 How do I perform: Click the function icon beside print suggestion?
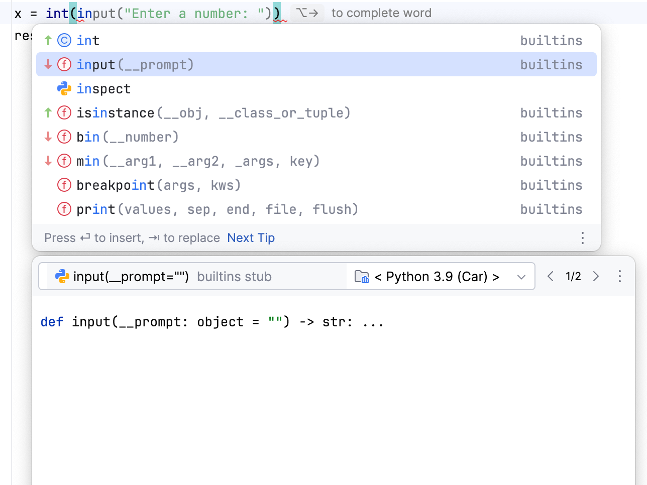(x=64, y=209)
